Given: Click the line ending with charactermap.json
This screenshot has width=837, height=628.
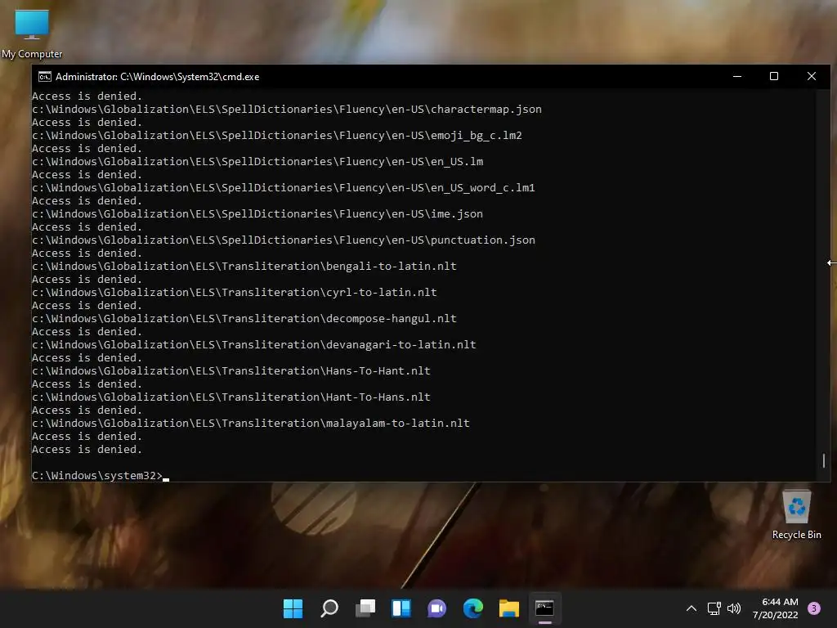Looking at the screenshot, I should [x=287, y=109].
